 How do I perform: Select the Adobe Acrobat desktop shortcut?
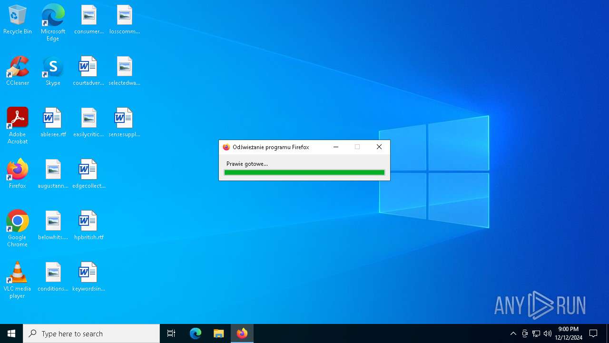[x=18, y=126]
